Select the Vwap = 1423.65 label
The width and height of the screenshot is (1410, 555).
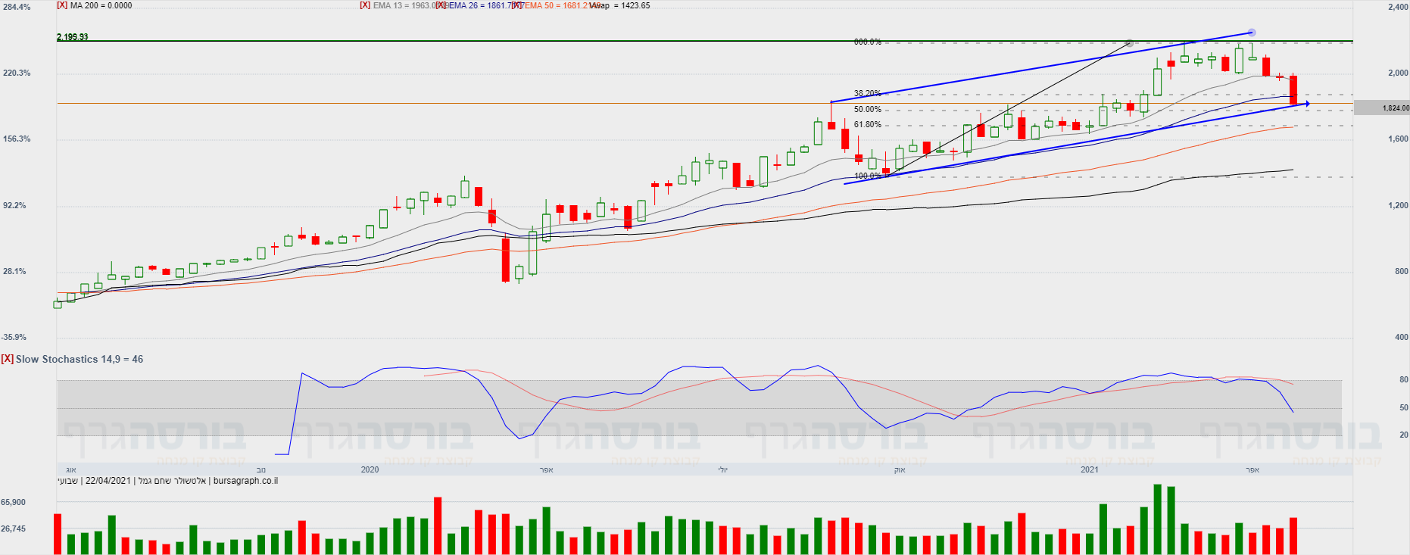point(619,5)
